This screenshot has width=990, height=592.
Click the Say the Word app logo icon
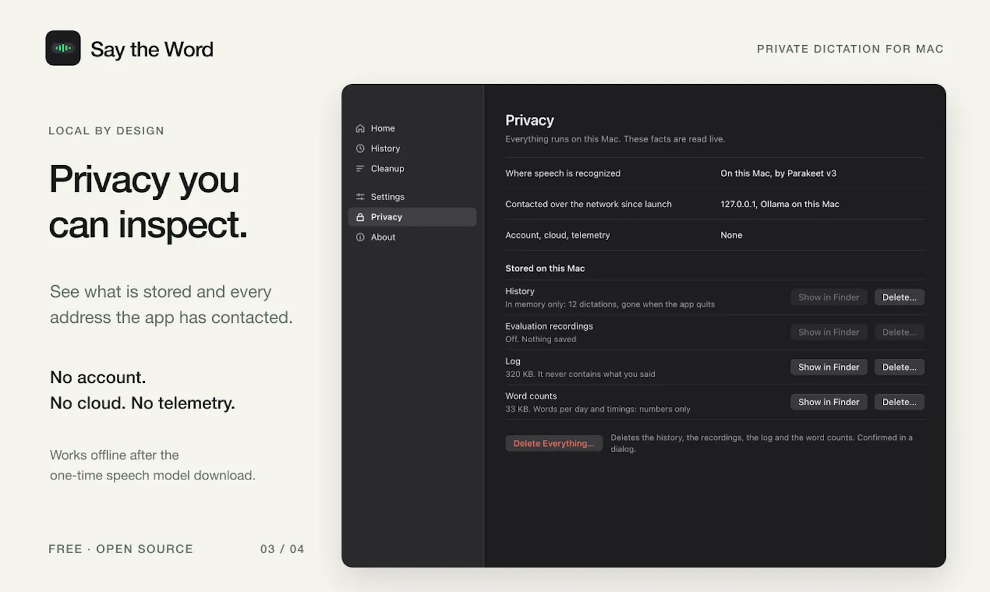(63, 48)
